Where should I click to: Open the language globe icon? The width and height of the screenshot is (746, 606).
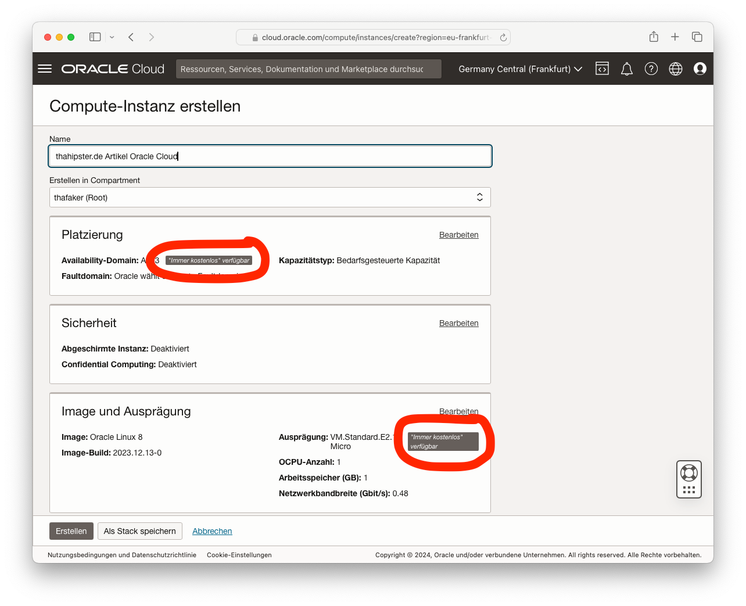tap(675, 69)
